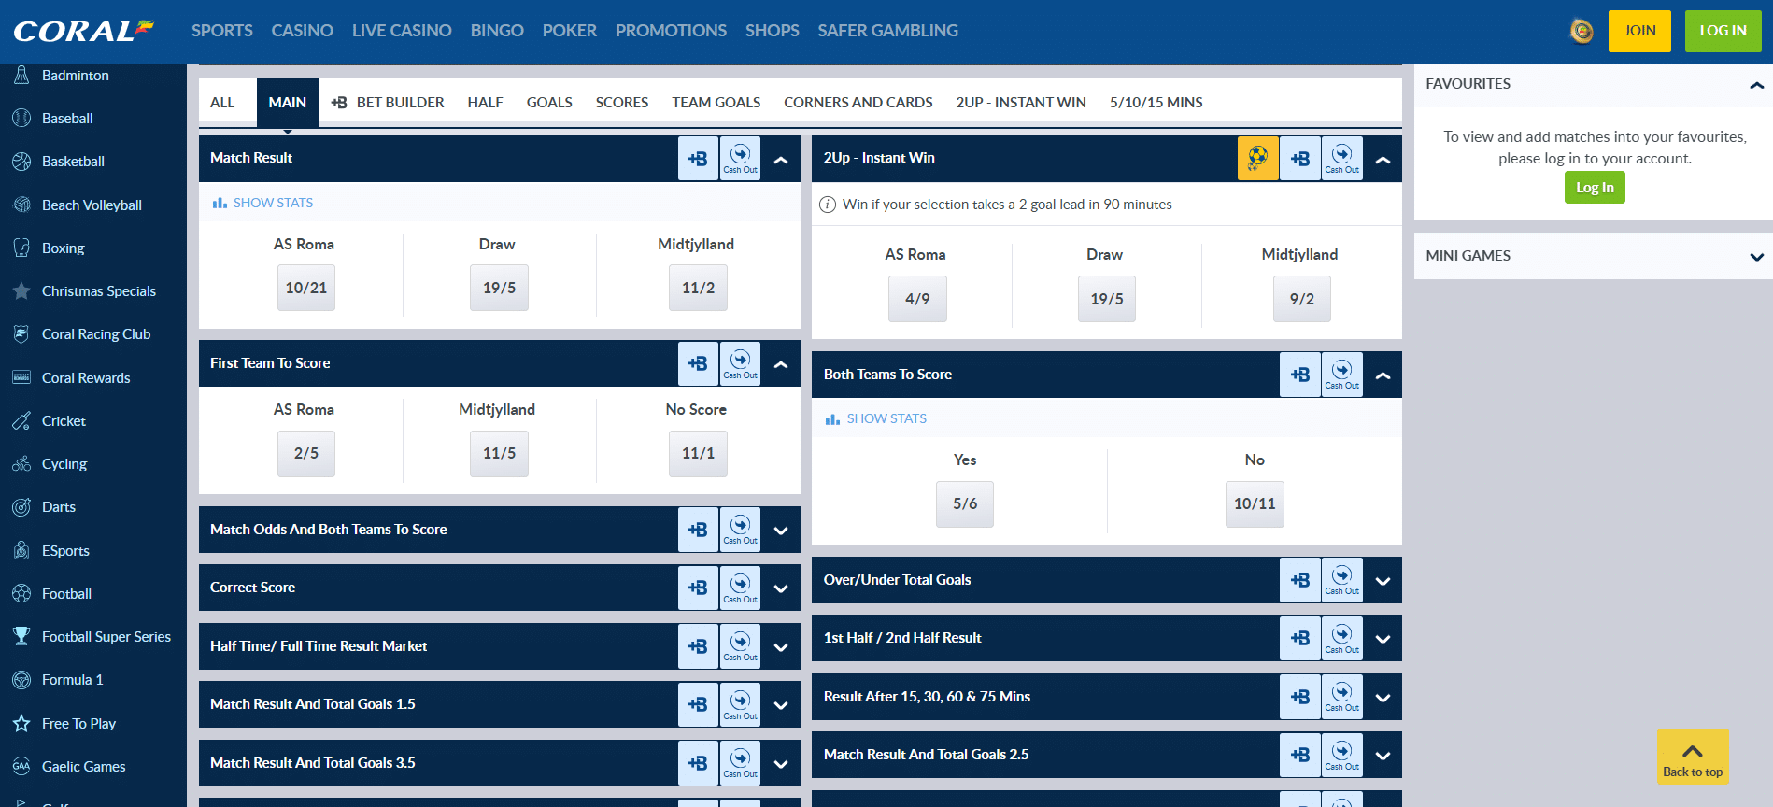
Task: Click Cash Out icon in First Team To Score header
Action: [x=740, y=363]
